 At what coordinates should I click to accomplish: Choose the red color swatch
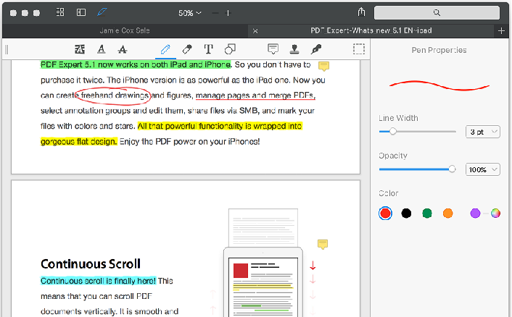tap(385, 214)
